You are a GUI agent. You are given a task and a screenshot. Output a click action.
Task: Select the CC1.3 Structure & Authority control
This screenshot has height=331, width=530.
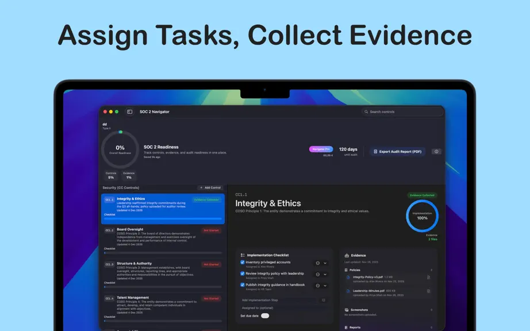[163, 274]
